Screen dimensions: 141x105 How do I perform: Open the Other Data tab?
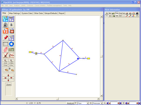38,13
